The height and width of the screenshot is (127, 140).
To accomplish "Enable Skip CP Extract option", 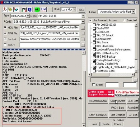I will pyautogui.click(x=94, y=35).
